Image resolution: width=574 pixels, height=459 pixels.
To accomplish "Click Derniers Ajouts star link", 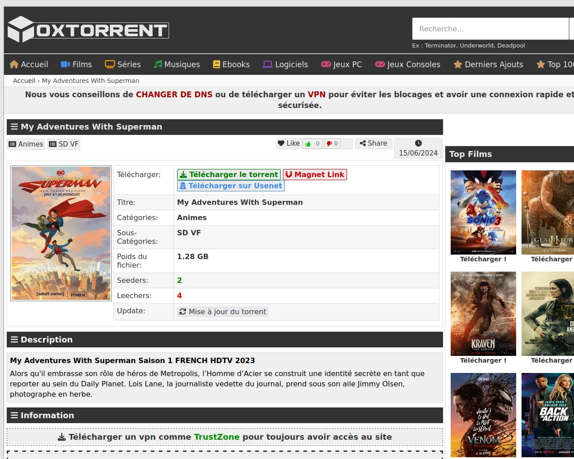I will 488,65.
